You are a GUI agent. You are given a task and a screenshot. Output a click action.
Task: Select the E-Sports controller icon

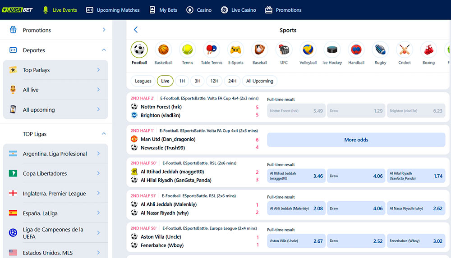[x=235, y=50]
